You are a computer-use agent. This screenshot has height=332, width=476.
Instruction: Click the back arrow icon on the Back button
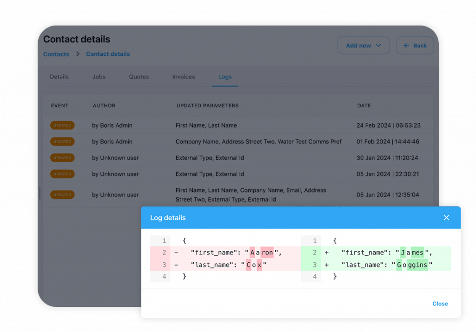coord(407,45)
